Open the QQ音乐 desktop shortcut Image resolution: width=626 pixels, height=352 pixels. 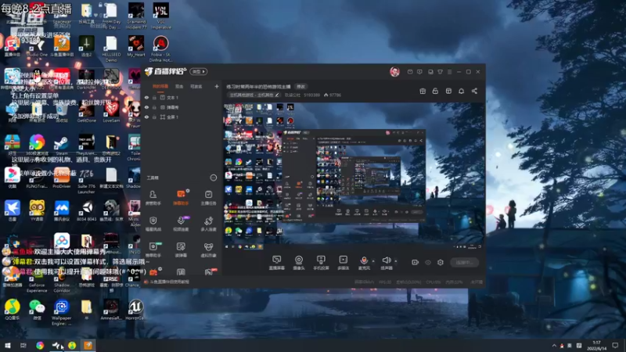[12, 310]
